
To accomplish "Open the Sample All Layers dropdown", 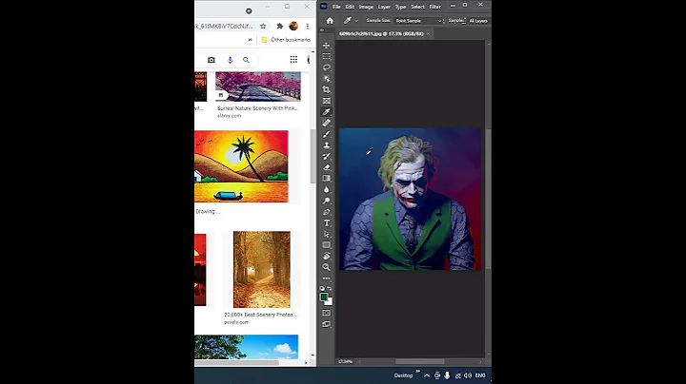I will pos(478,21).
